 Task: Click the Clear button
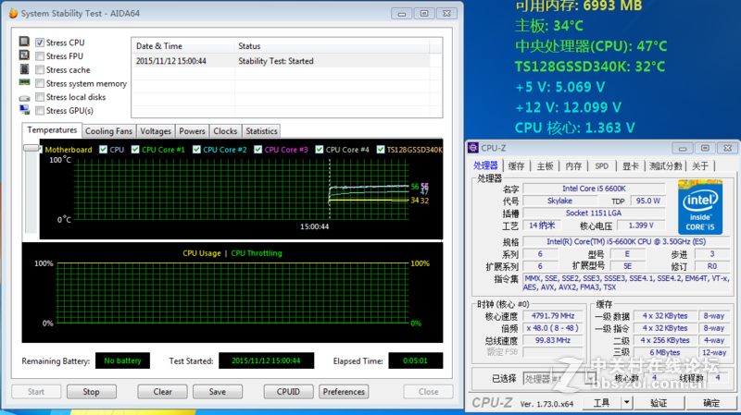163,392
